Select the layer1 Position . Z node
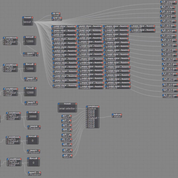This screenshot has height=178, width=178. (31, 54)
